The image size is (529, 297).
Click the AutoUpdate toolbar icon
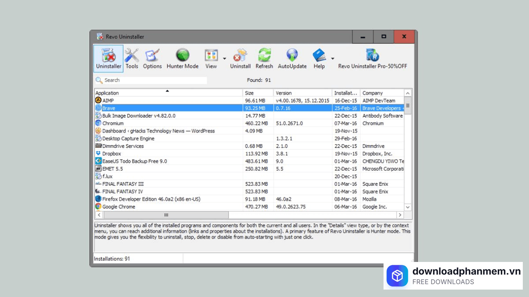coord(292,59)
